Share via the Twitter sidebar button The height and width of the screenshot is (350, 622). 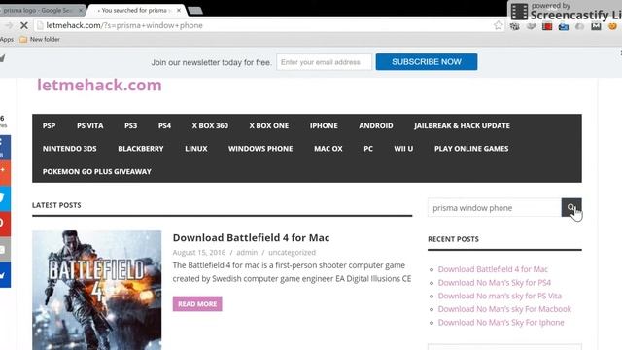[x=5, y=198]
